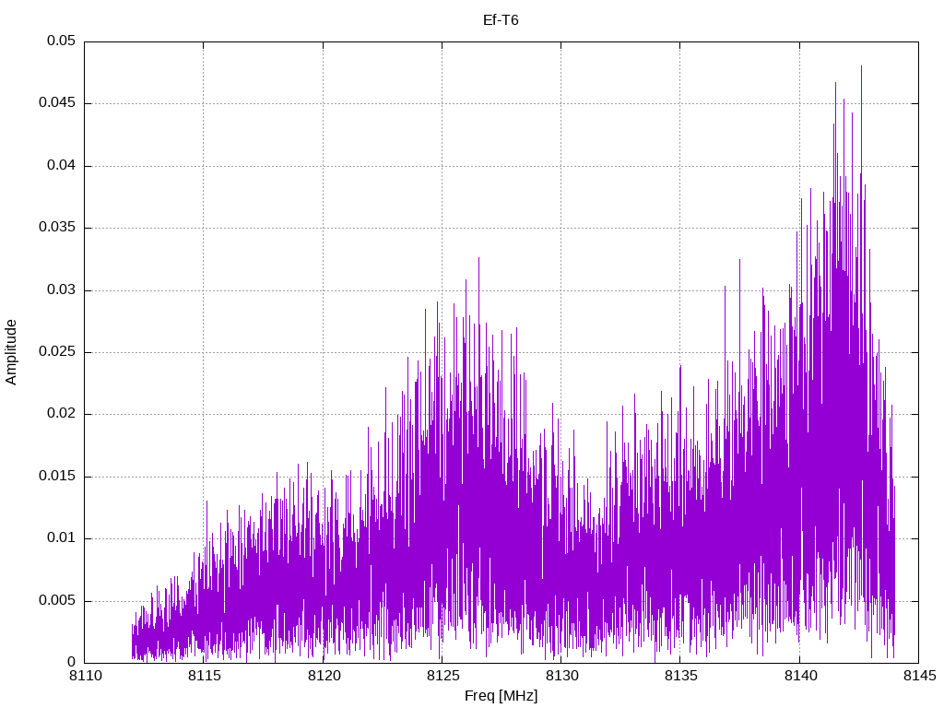
Task: Select the 8135 x-axis tick label
Action: click(x=681, y=676)
